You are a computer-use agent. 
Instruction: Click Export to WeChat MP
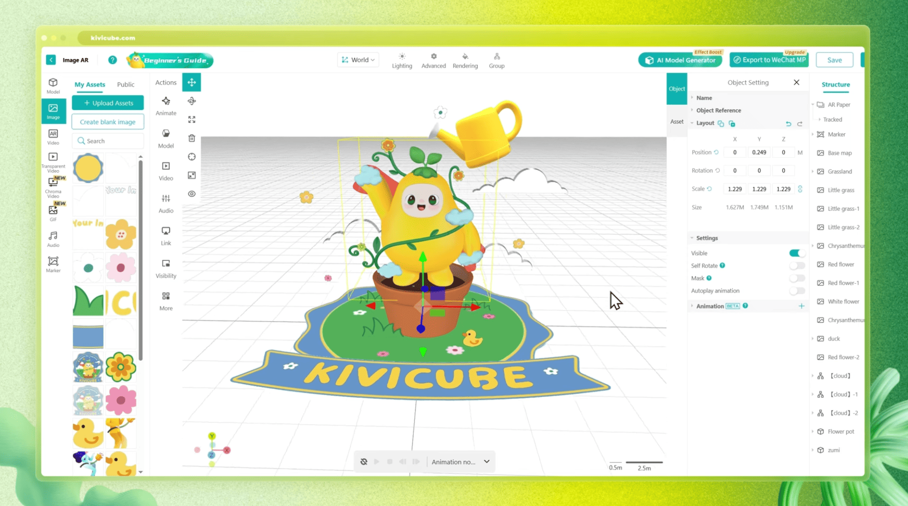tap(769, 60)
